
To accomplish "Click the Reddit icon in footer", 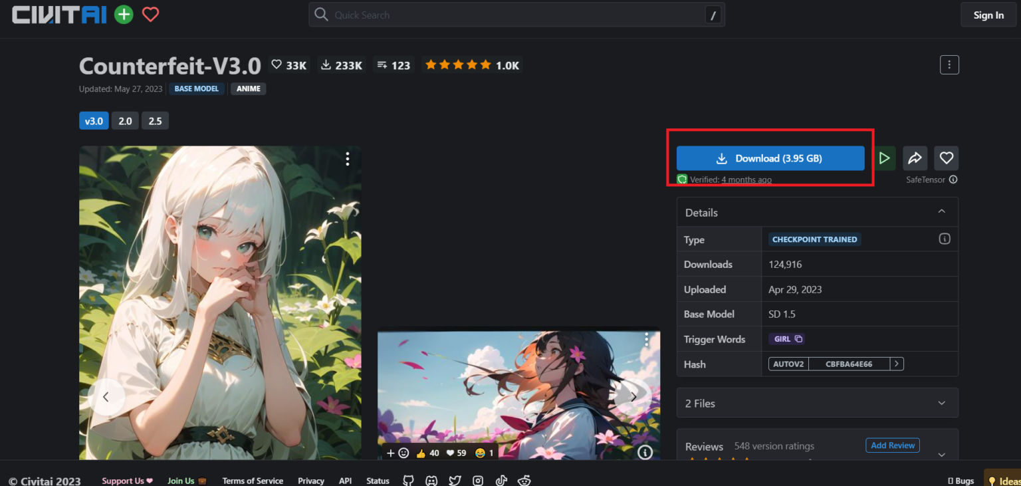I will pyautogui.click(x=524, y=481).
